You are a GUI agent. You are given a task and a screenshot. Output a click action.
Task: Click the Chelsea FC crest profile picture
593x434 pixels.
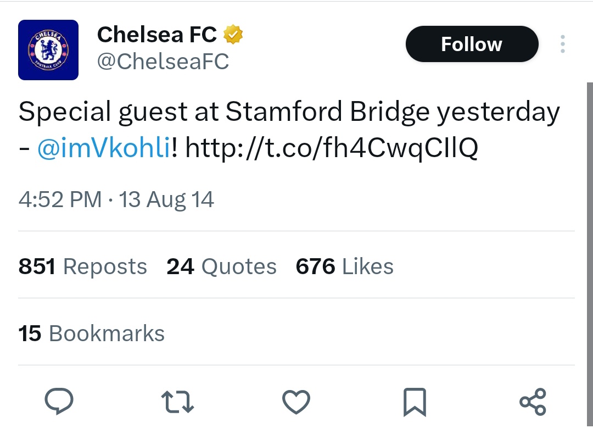click(x=48, y=50)
